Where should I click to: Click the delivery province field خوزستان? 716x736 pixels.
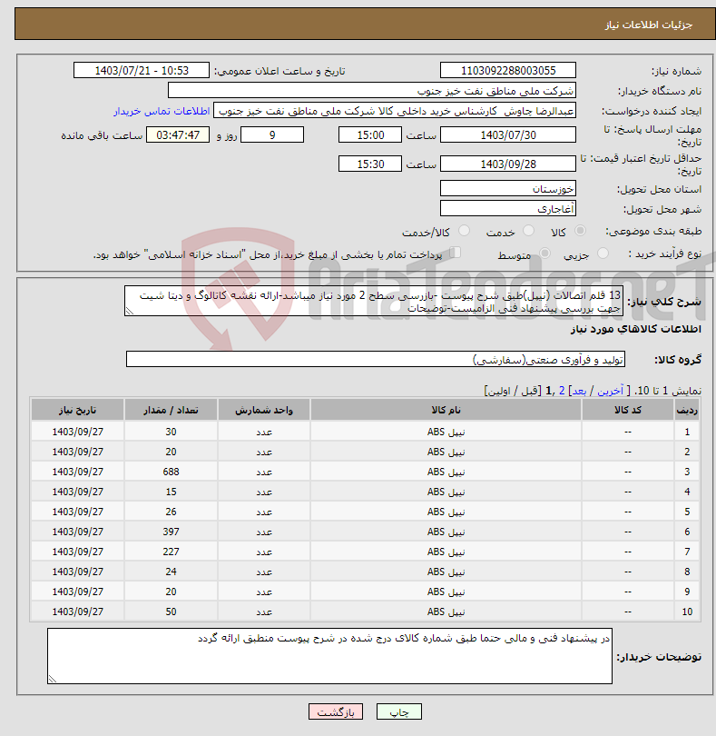tap(508, 189)
